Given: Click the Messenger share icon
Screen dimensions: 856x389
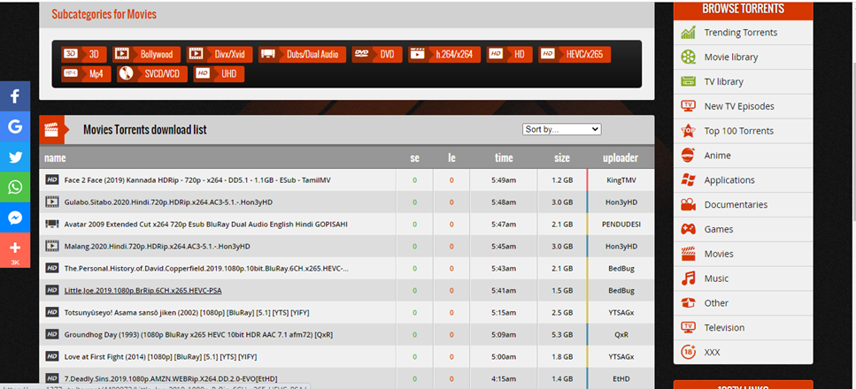Looking at the screenshot, I should coord(15,217).
